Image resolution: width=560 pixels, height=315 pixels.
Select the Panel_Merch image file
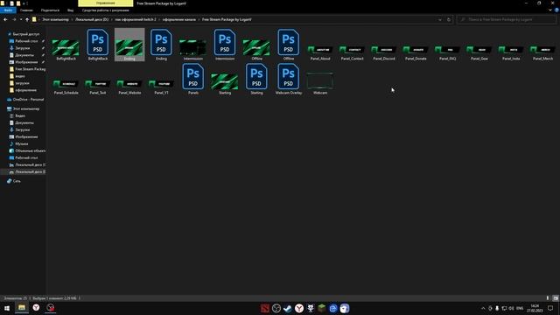pyautogui.click(x=542, y=52)
